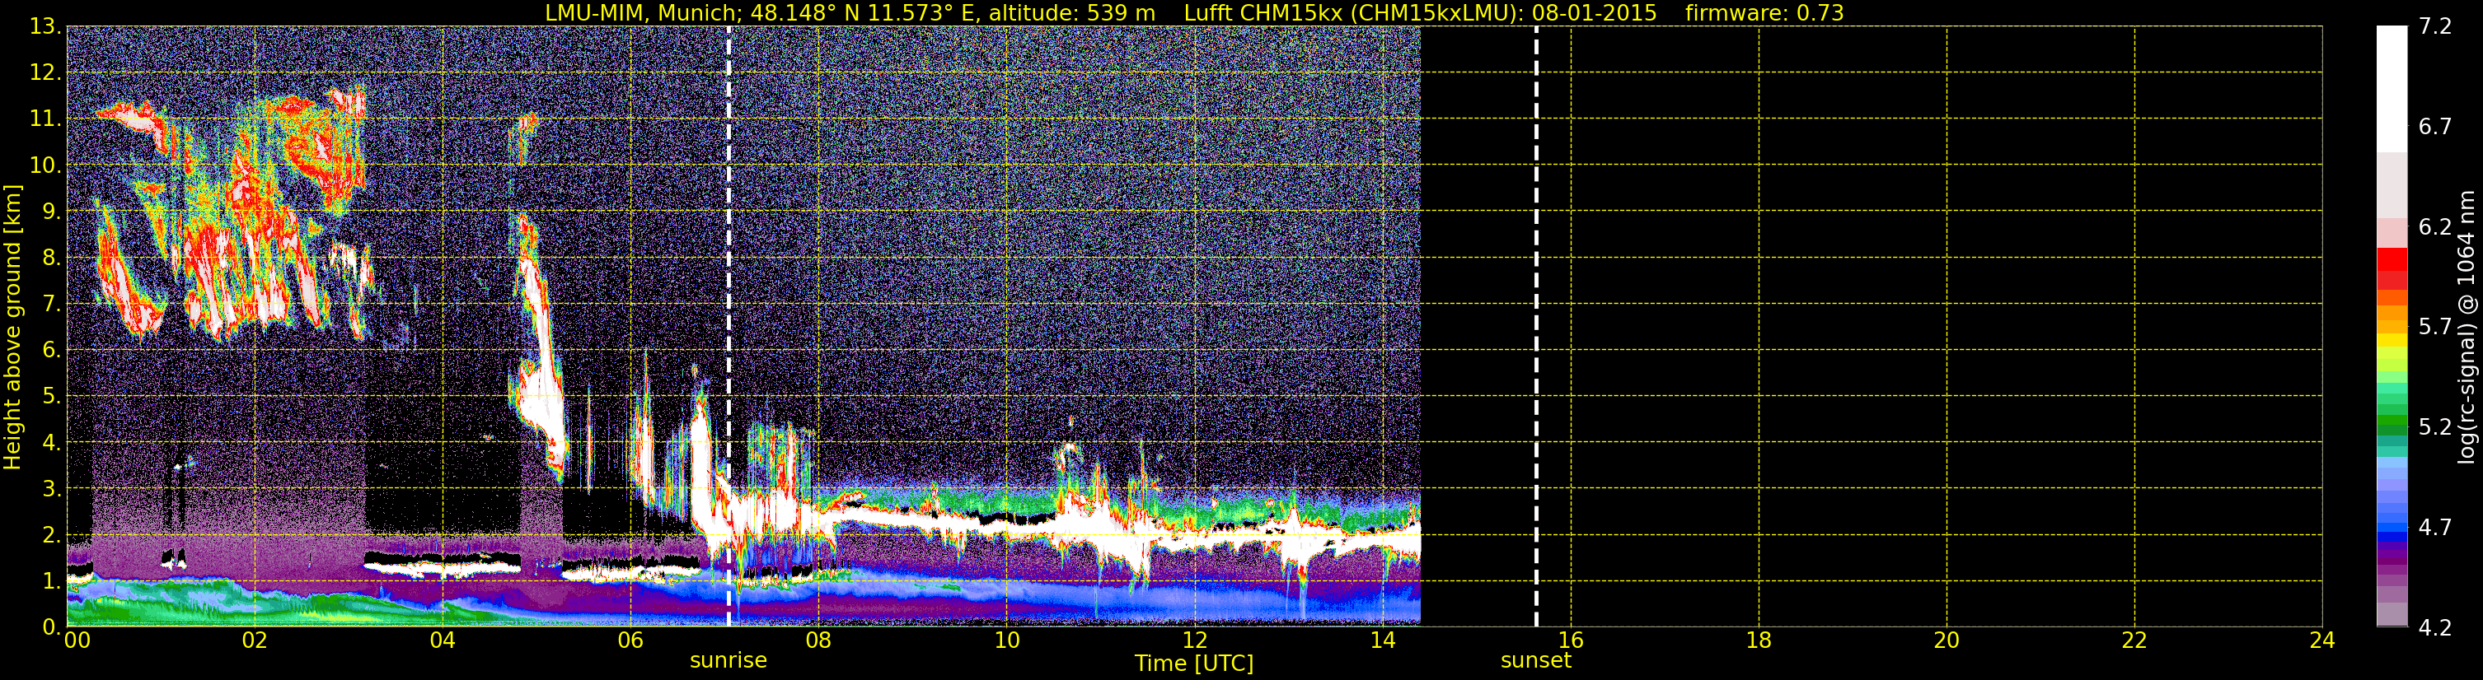Click the height axis tick label 0

click(x=50, y=627)
